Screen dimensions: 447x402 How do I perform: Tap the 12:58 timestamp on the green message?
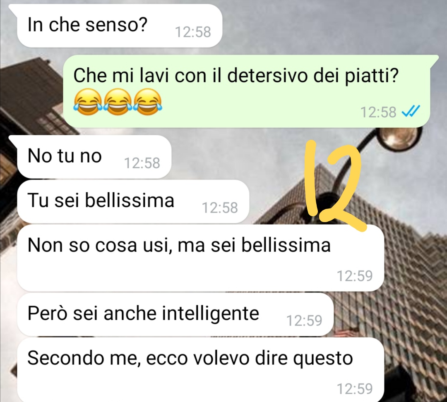coord(379,112)
